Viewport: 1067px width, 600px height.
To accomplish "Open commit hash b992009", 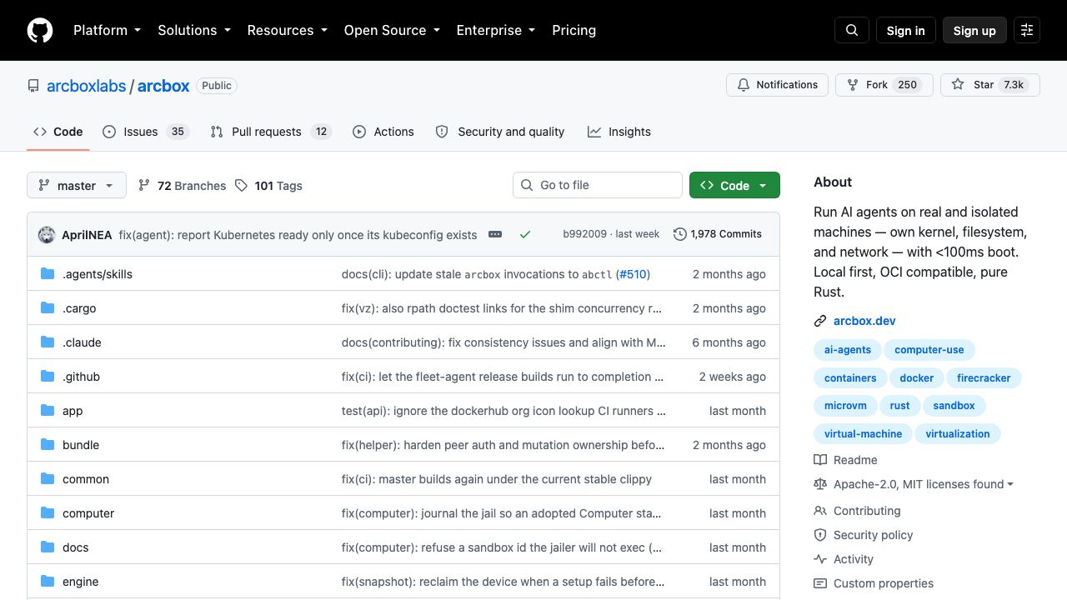I will coord(584,234).
